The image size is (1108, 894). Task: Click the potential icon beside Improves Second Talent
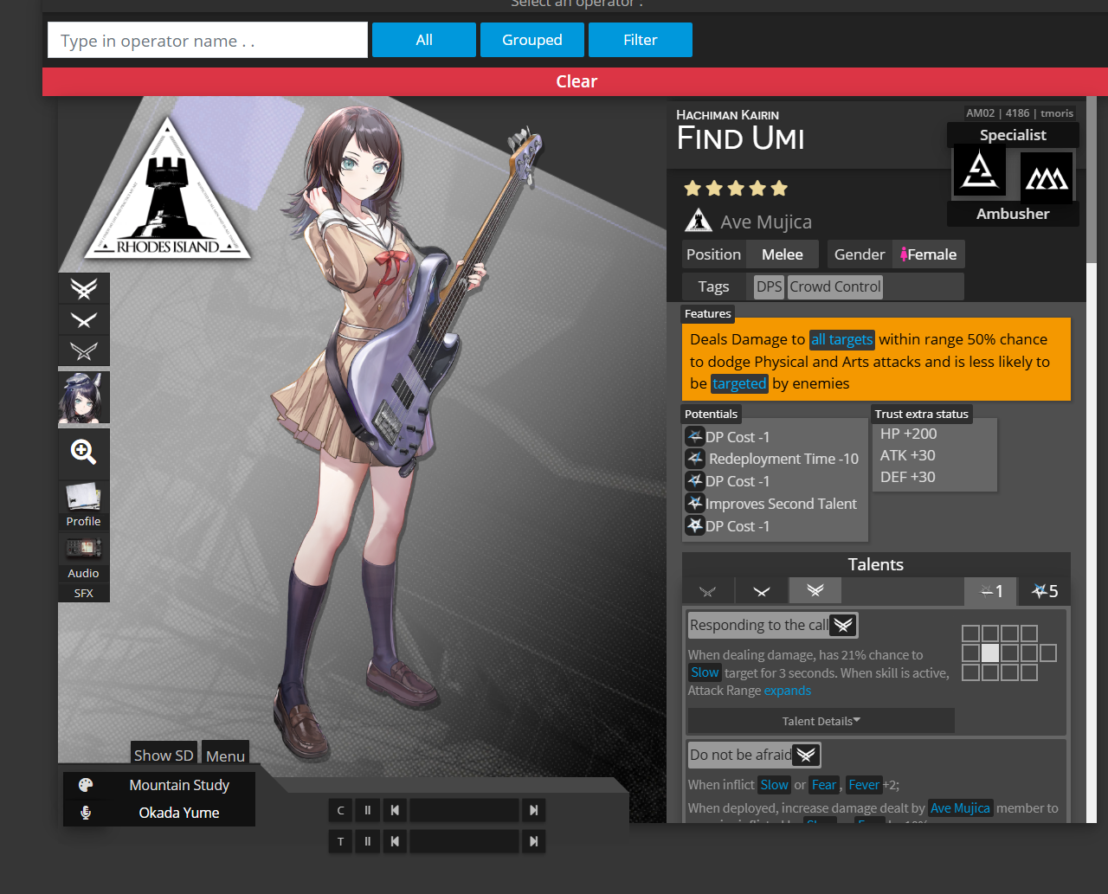(694, 503)
